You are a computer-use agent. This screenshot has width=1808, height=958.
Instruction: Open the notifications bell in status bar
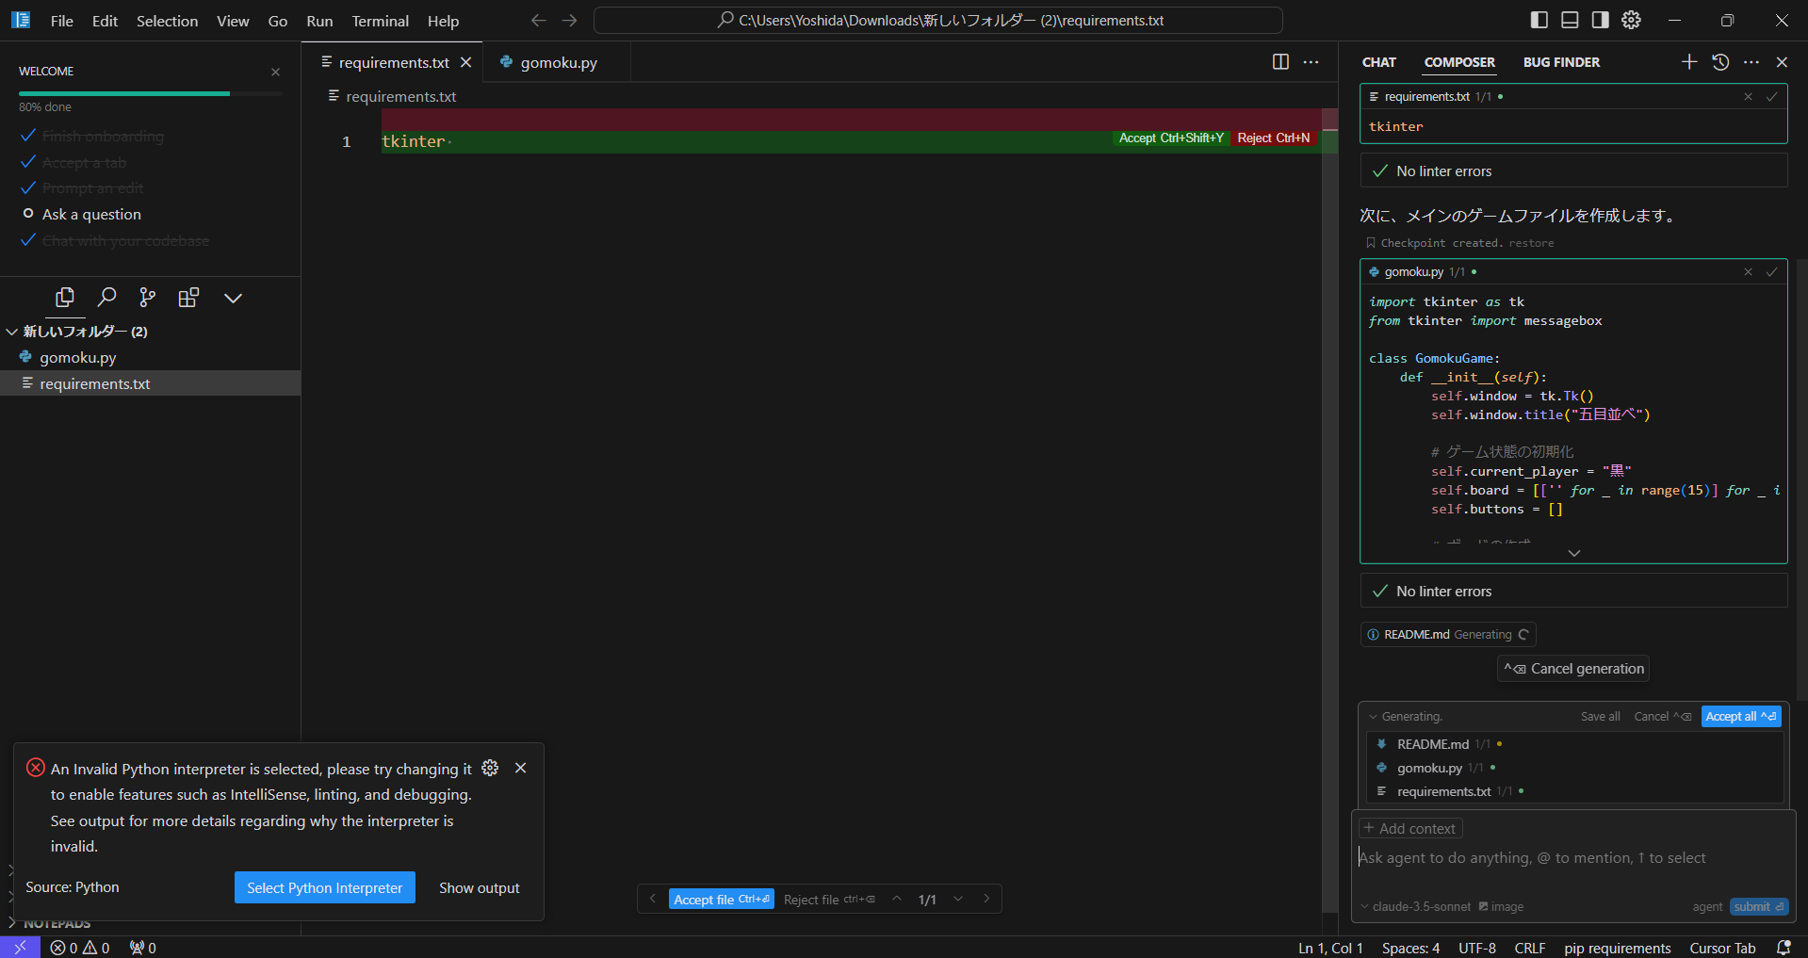click(1784, 948)
